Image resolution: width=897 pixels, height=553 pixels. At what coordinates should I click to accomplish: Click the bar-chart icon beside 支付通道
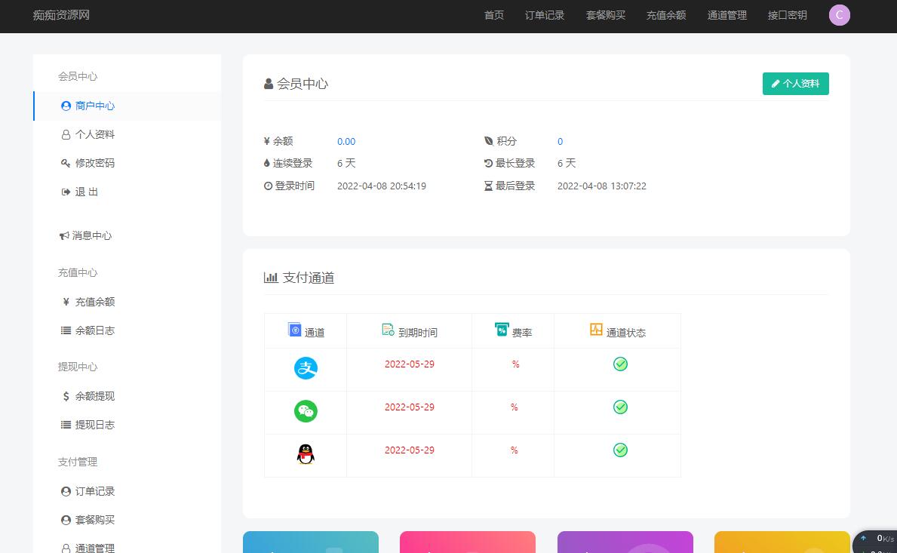tap(271, 277)
